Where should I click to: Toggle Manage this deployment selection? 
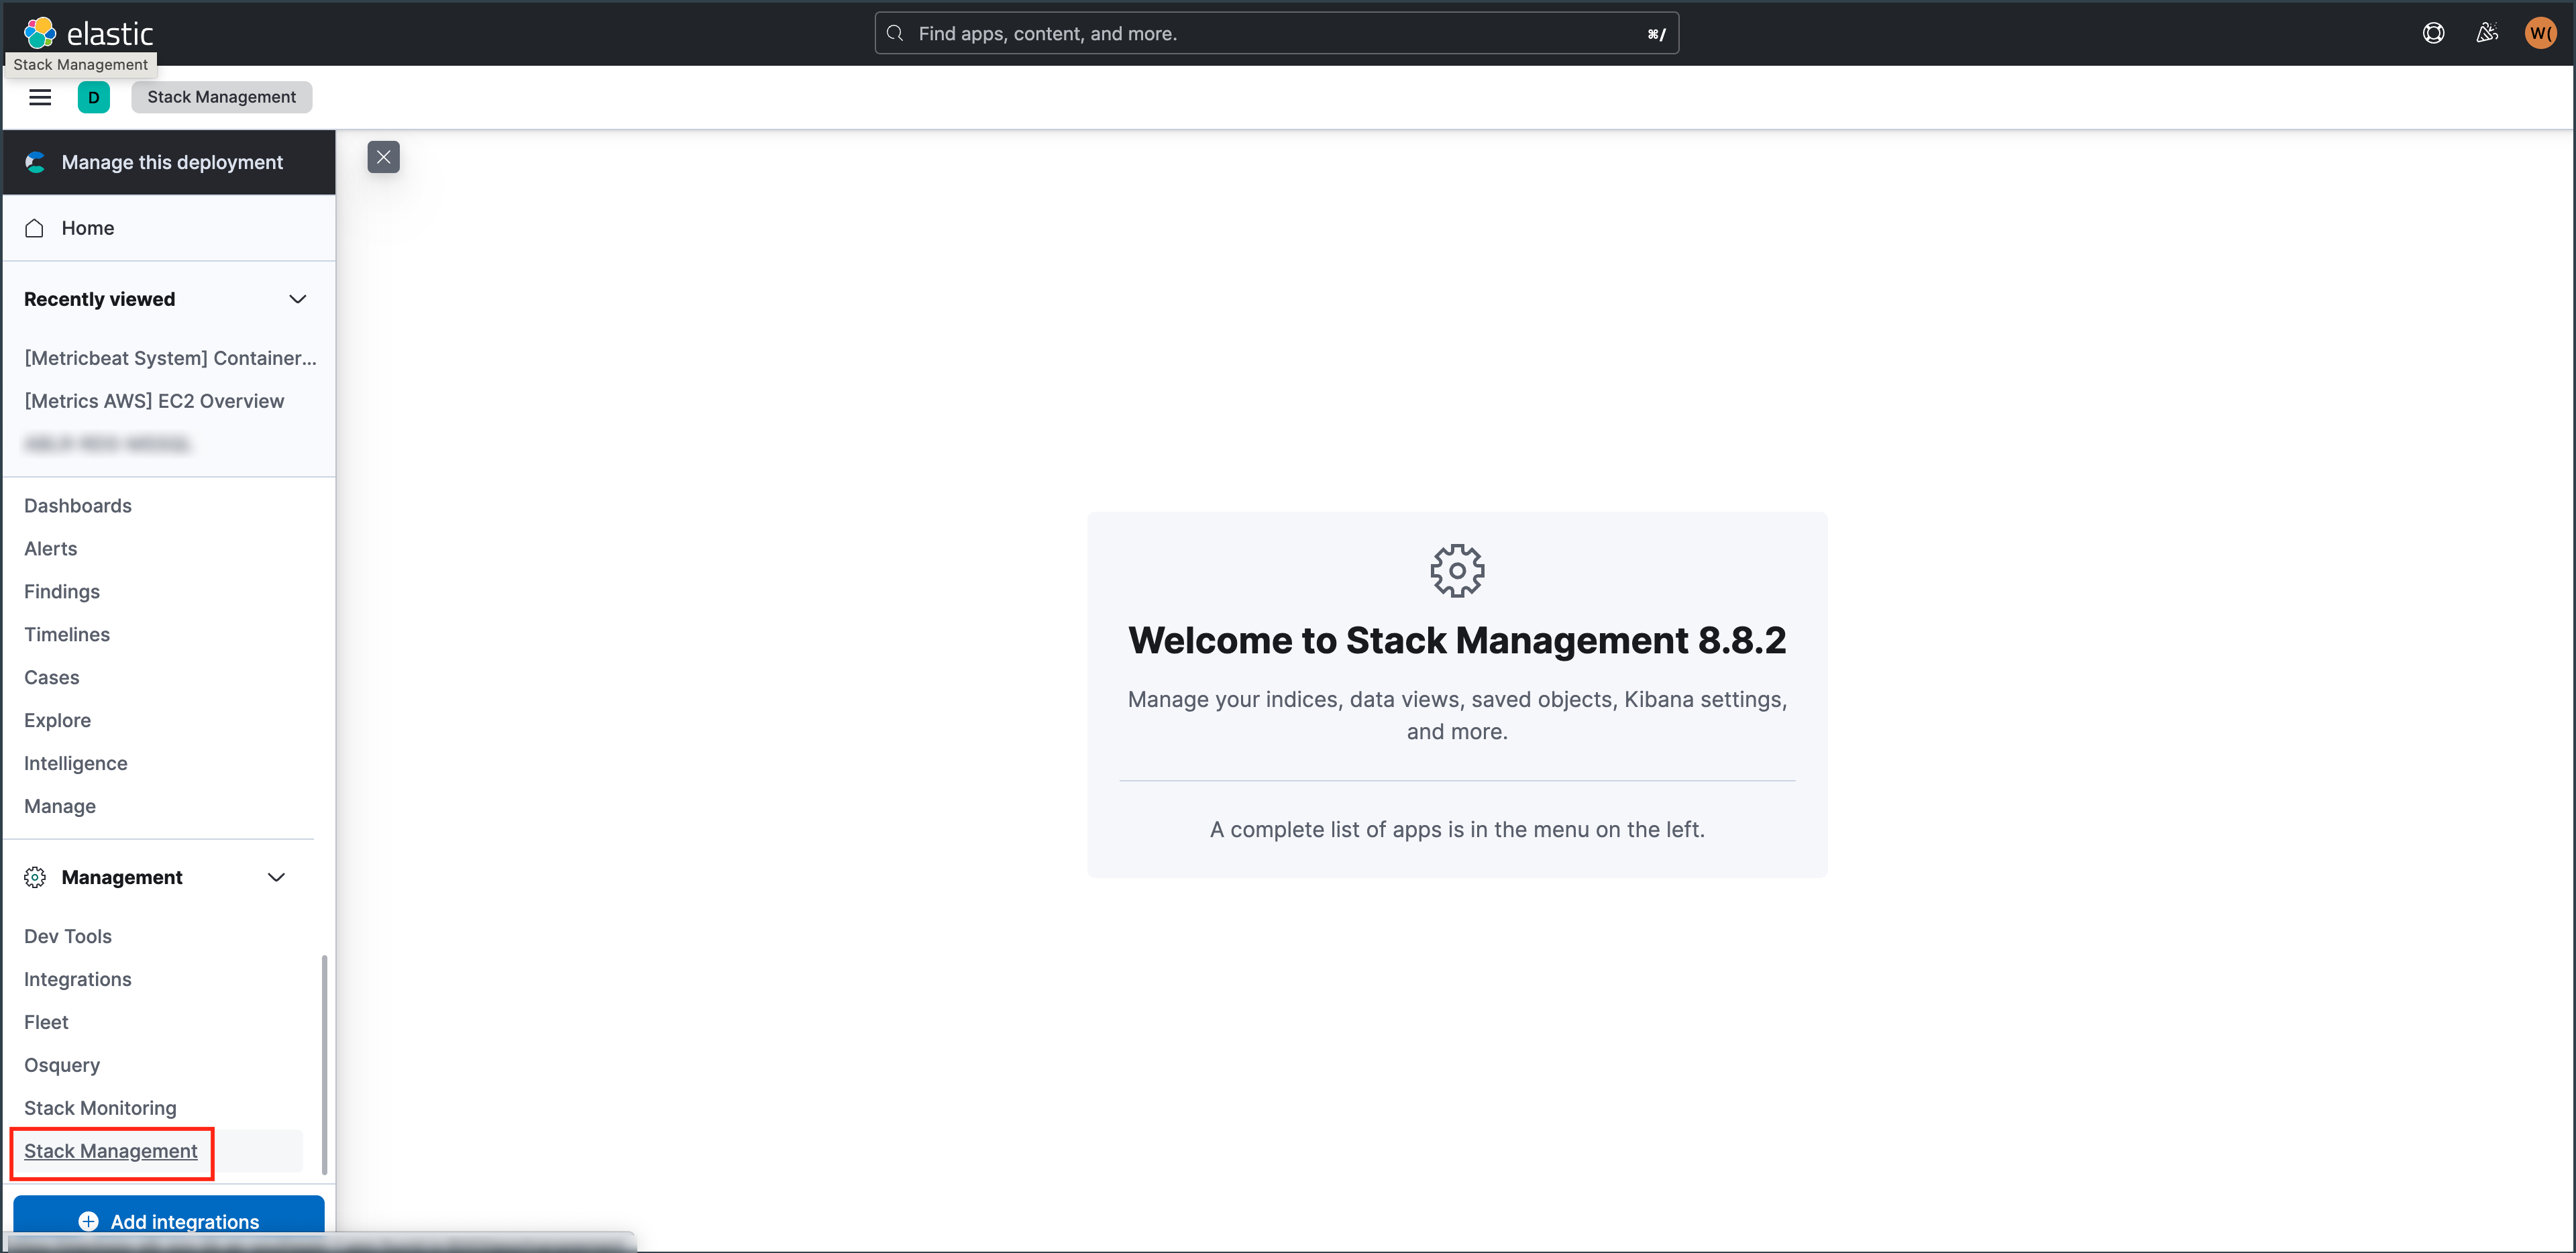coord(171,162)
